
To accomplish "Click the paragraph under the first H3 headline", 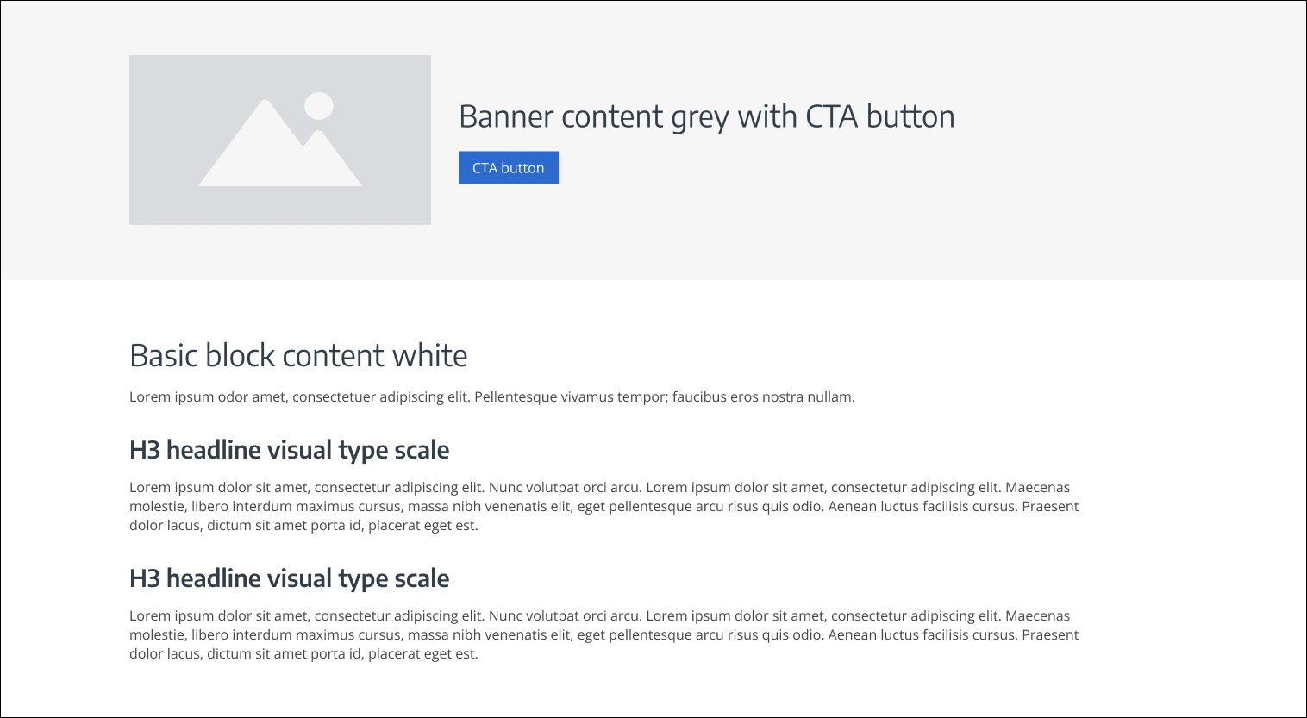I will coord(603,506).
